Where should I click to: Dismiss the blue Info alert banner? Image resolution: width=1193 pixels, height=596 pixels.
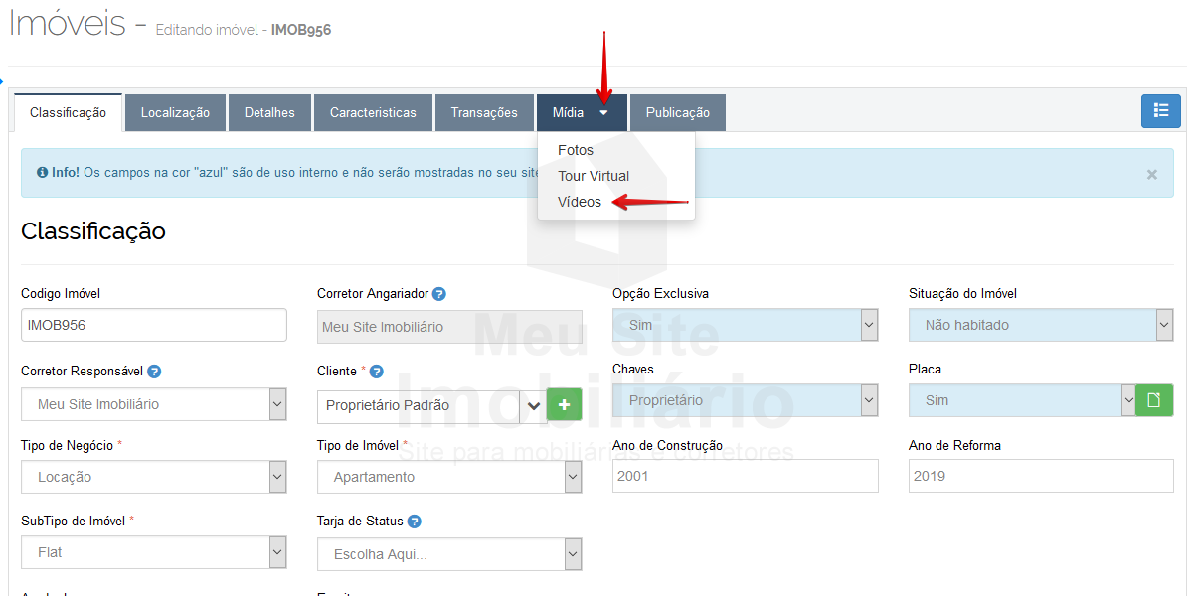(1151, 174)
